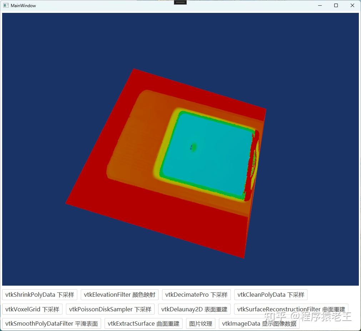Viewport: 361px width, 331px height.
Task: Minimize the MainWindow application
Action: point(320,5)
